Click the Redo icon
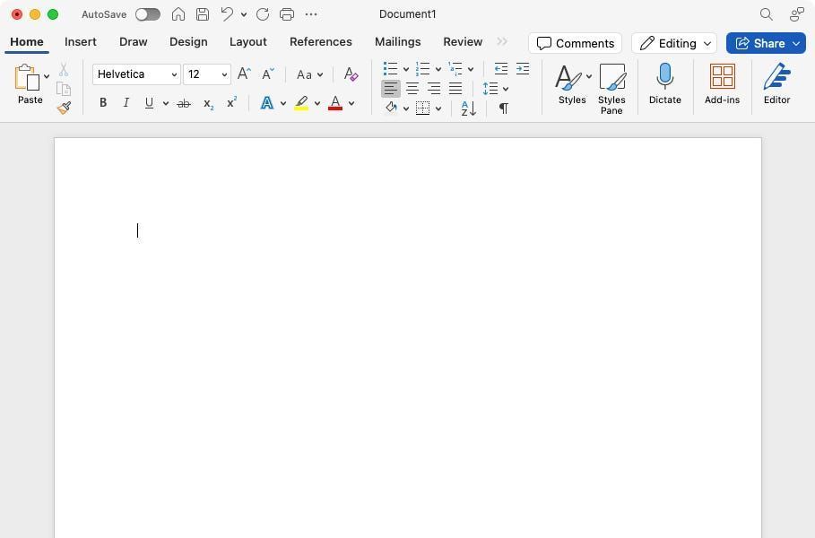The image size is (815, 538). (263, 14)
